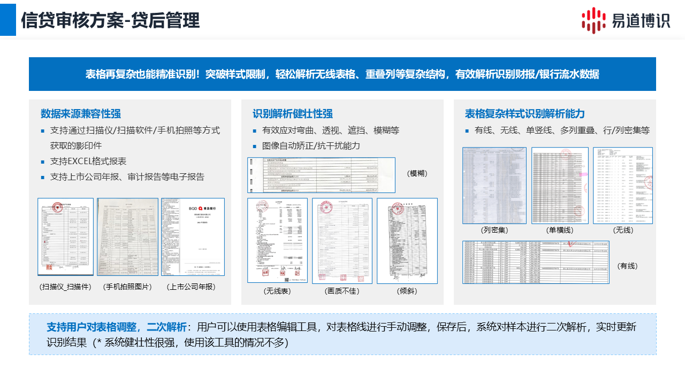Select the 信贷审核方案-贷后管理 title text
685x385 pixels.
(110, 20)
